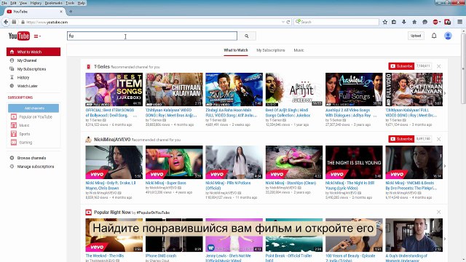Open the URL history dropdown arrow

tap(283, 22)
